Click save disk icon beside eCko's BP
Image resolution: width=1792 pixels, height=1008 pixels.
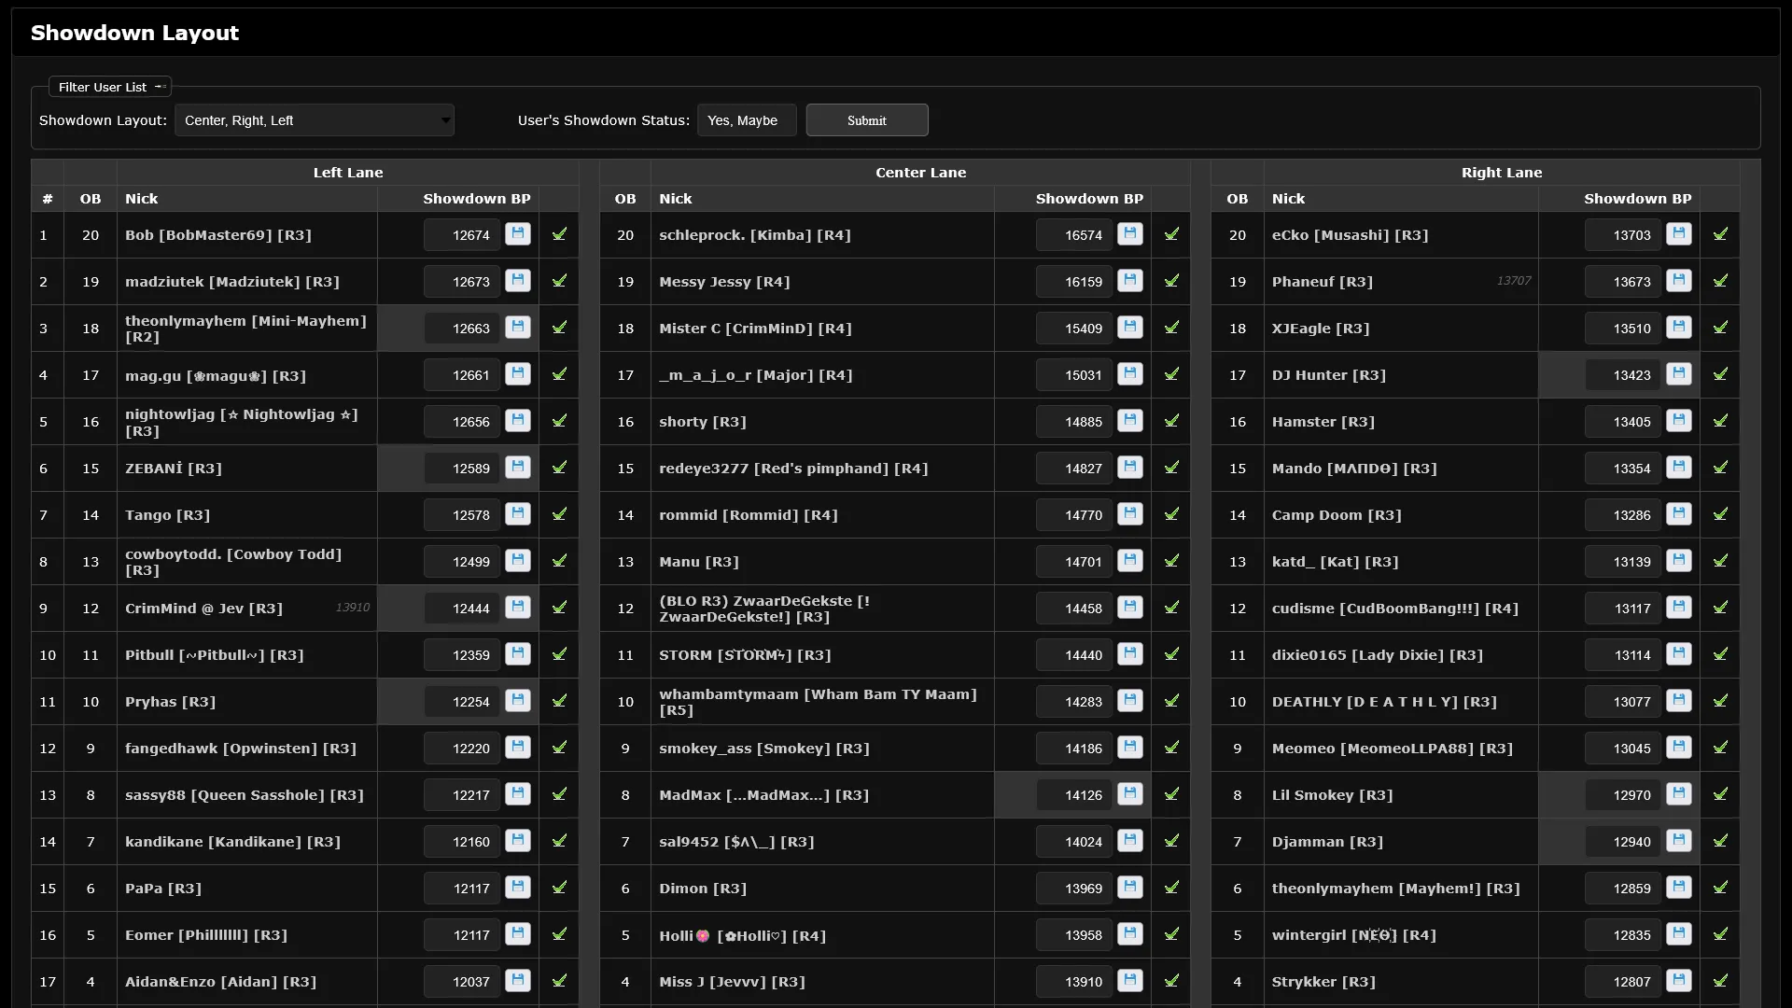pyautogui.click(x=1679, y=233)
